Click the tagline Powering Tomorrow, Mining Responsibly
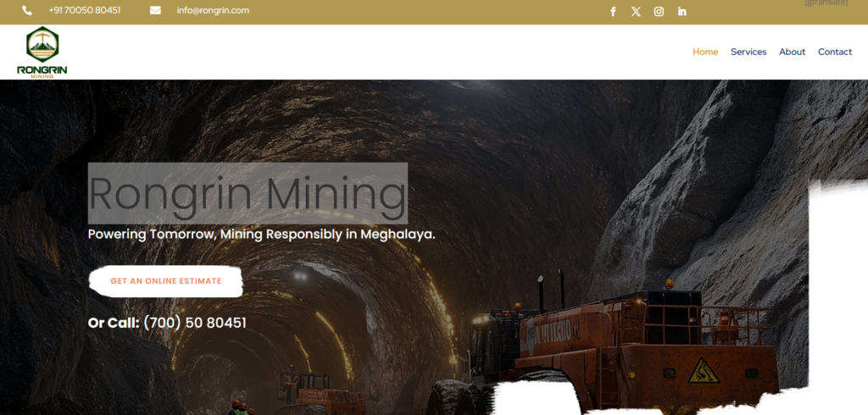868x415 pixels. pos(262,235)
